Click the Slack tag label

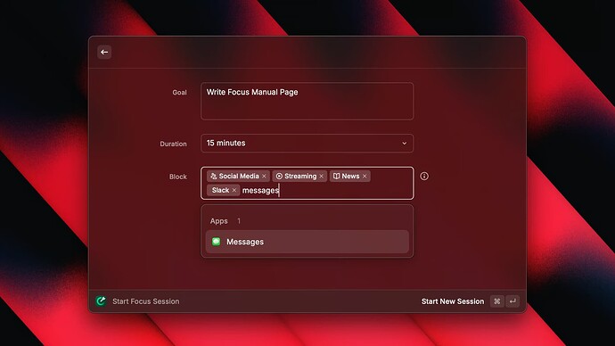click(220, 190)
